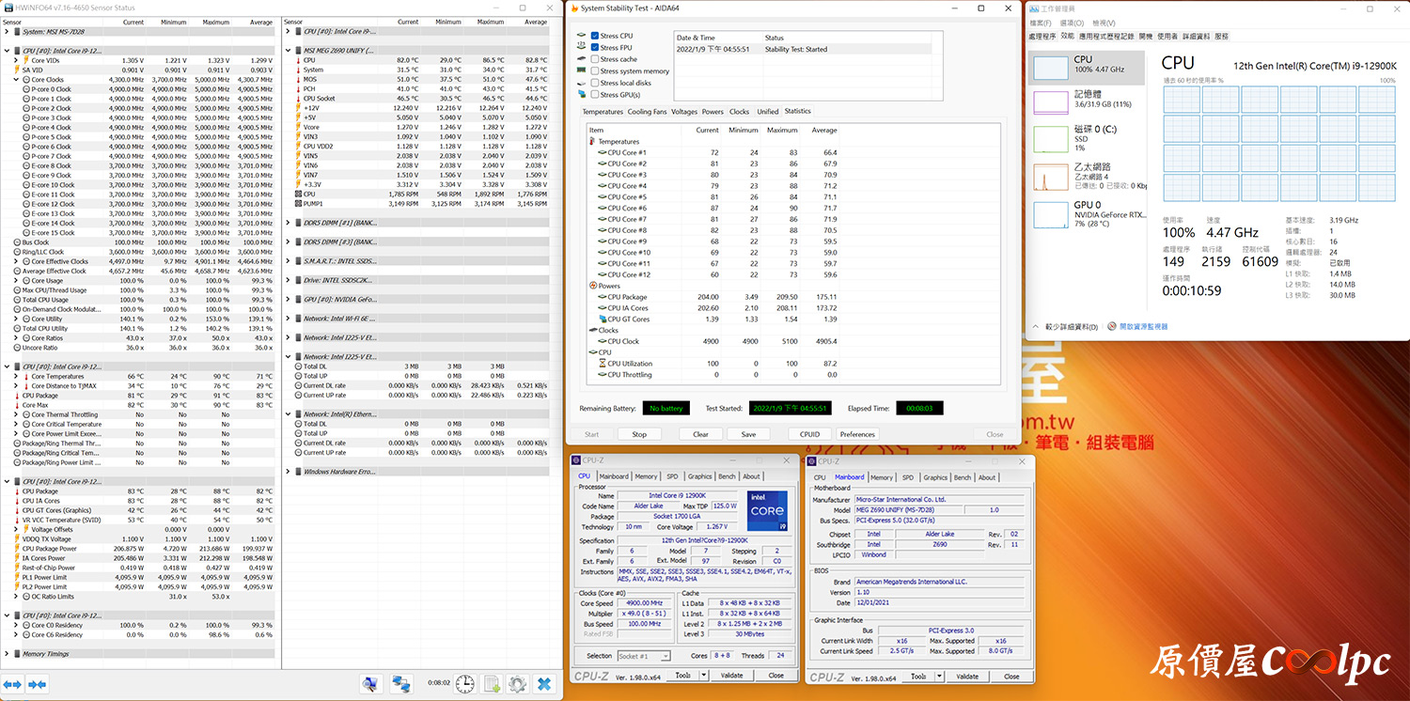Expand Memory Timings group in HWiNFO
1410x701 pixels.
coord(8,654)
